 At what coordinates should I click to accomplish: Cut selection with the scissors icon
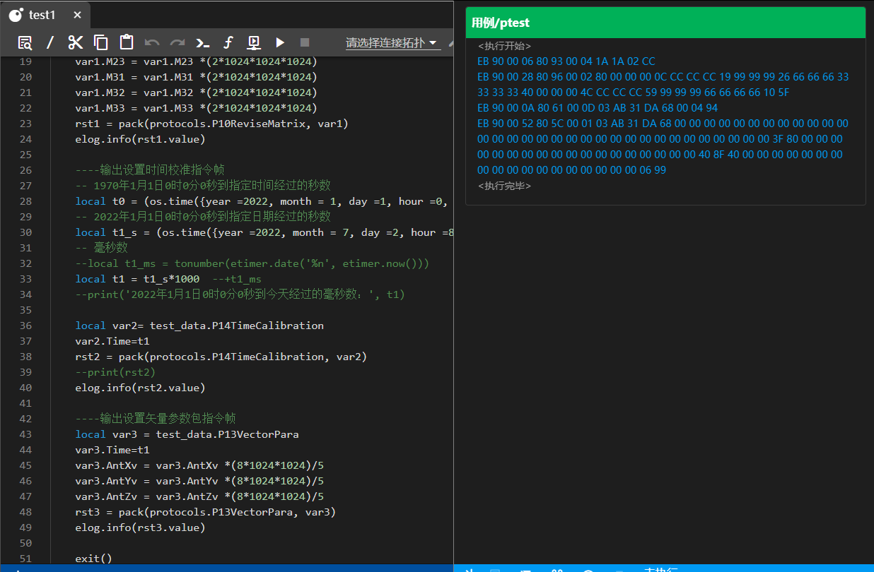click(76, 42)
